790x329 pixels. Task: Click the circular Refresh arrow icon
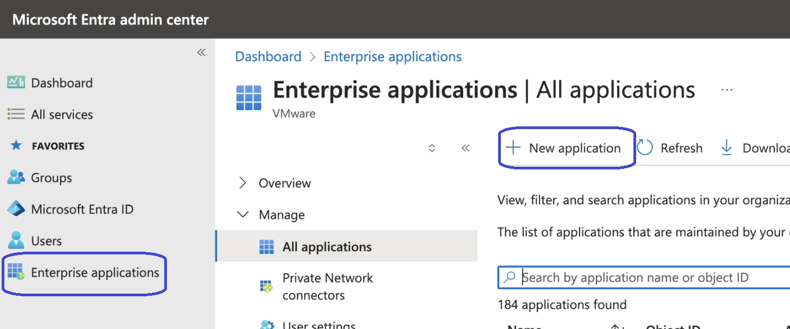[645, 148]
